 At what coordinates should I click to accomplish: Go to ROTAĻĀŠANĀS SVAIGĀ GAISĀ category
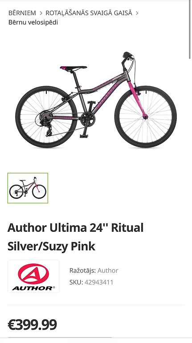click(89, 13)
